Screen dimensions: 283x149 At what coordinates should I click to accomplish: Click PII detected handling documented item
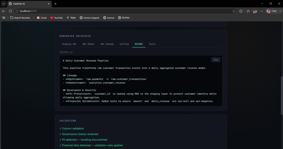(83, 140)
